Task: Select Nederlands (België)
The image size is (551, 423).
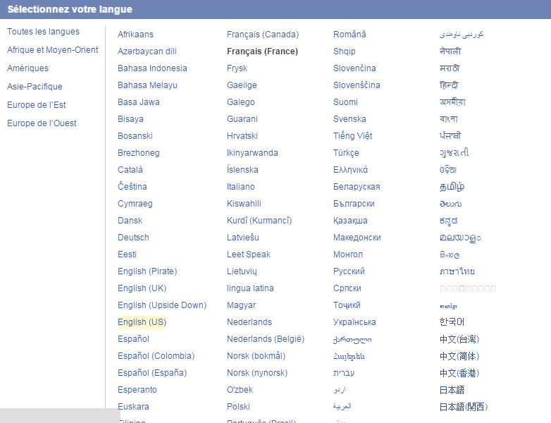Action: click(x=266, y=339)
